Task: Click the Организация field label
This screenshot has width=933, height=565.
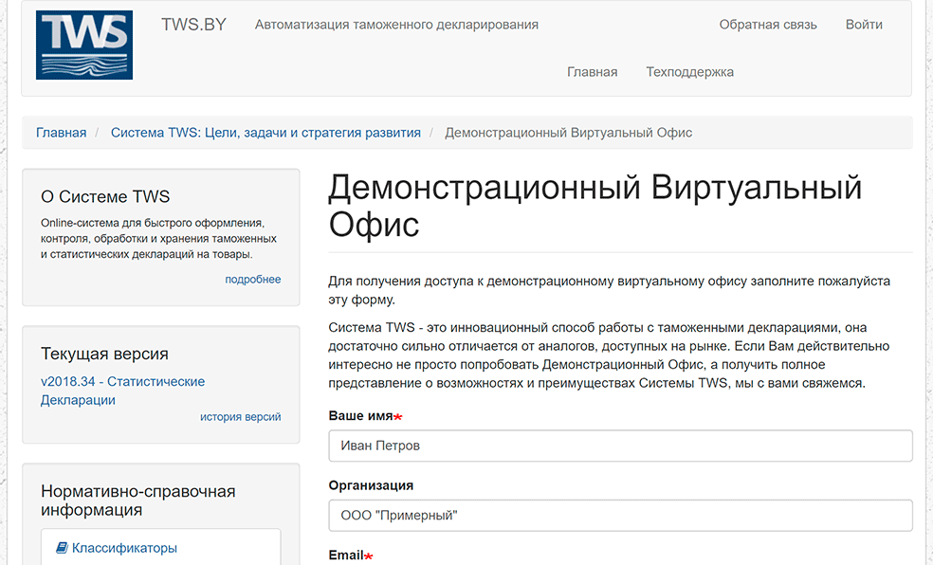Action: click(x=371, y=485)
